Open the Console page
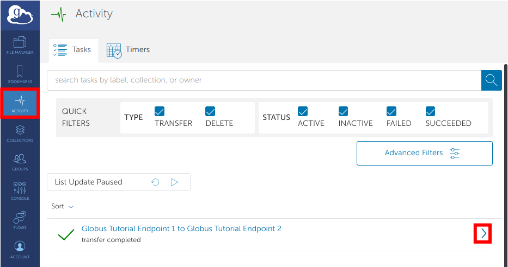 pos(20,191)
